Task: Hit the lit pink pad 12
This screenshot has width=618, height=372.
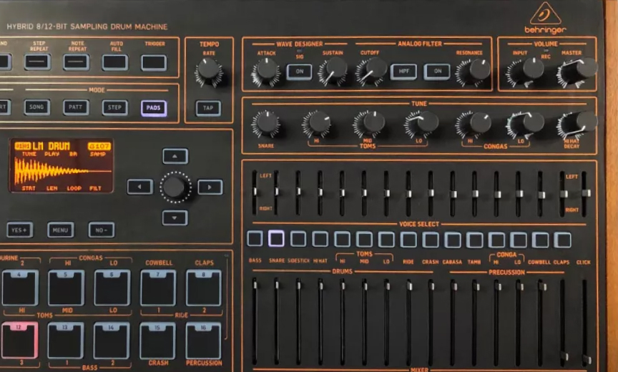Action: pos(19,340)
